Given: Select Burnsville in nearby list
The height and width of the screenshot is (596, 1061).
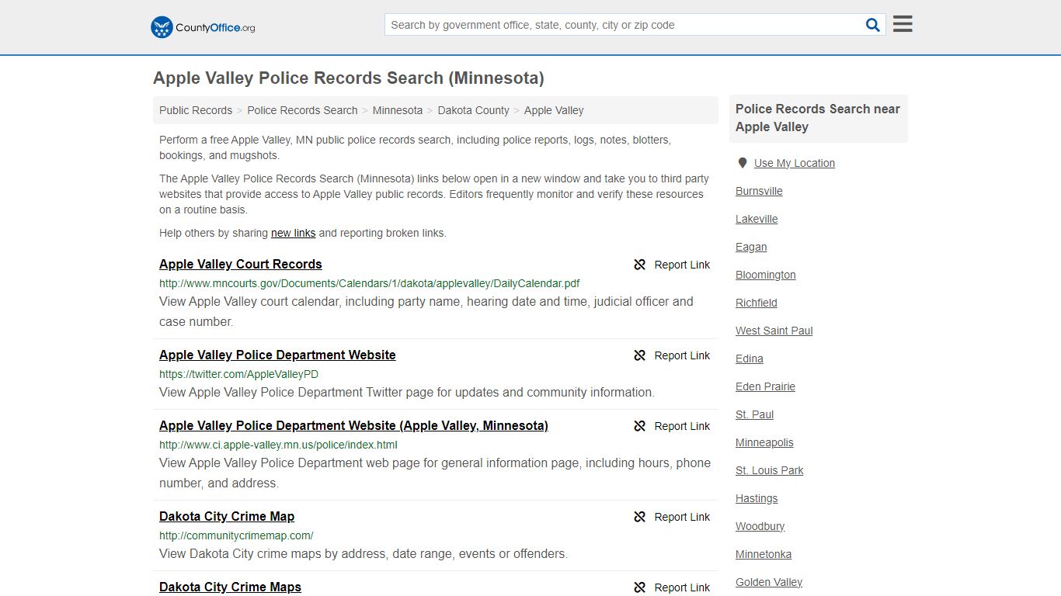Looking at the screenshot, I should click(x=759, y=191).
